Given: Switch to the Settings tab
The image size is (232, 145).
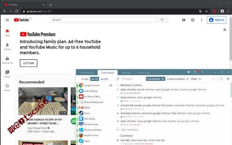Looking at the screenshot, I should (x=126, y=72).
